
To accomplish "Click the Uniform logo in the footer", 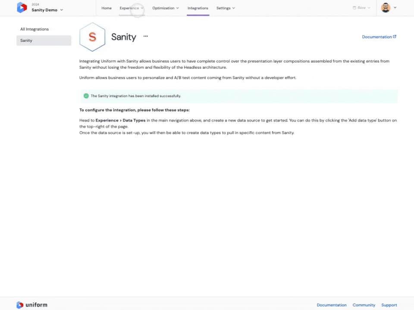I will click(31, 305).
